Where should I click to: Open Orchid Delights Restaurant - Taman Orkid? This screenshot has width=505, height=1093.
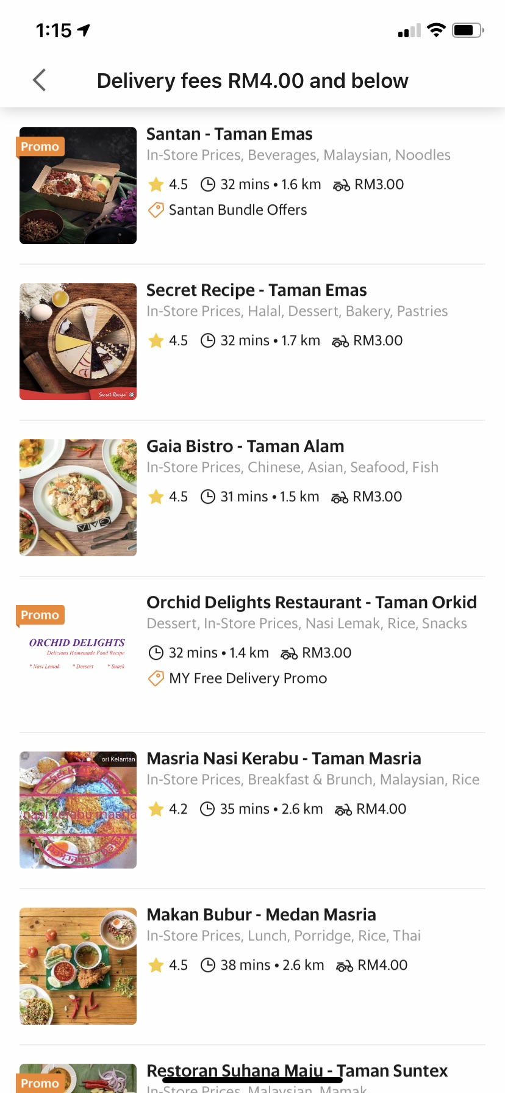point(311,603)
